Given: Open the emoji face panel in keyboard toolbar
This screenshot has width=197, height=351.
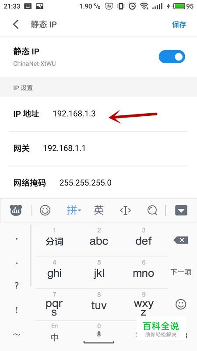Looking at the screenshot, I should 45,211.
